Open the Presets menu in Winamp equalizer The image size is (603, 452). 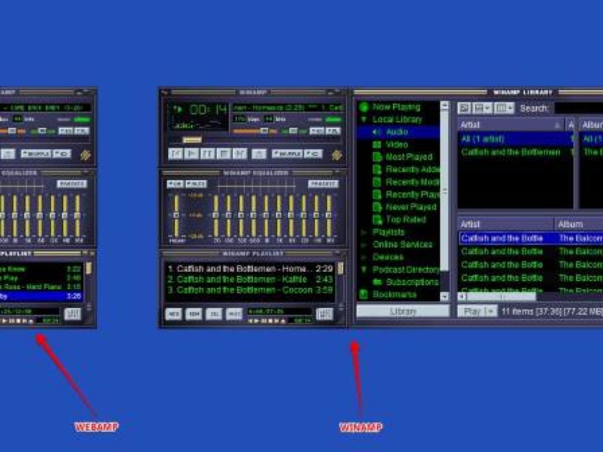[323, 184]
